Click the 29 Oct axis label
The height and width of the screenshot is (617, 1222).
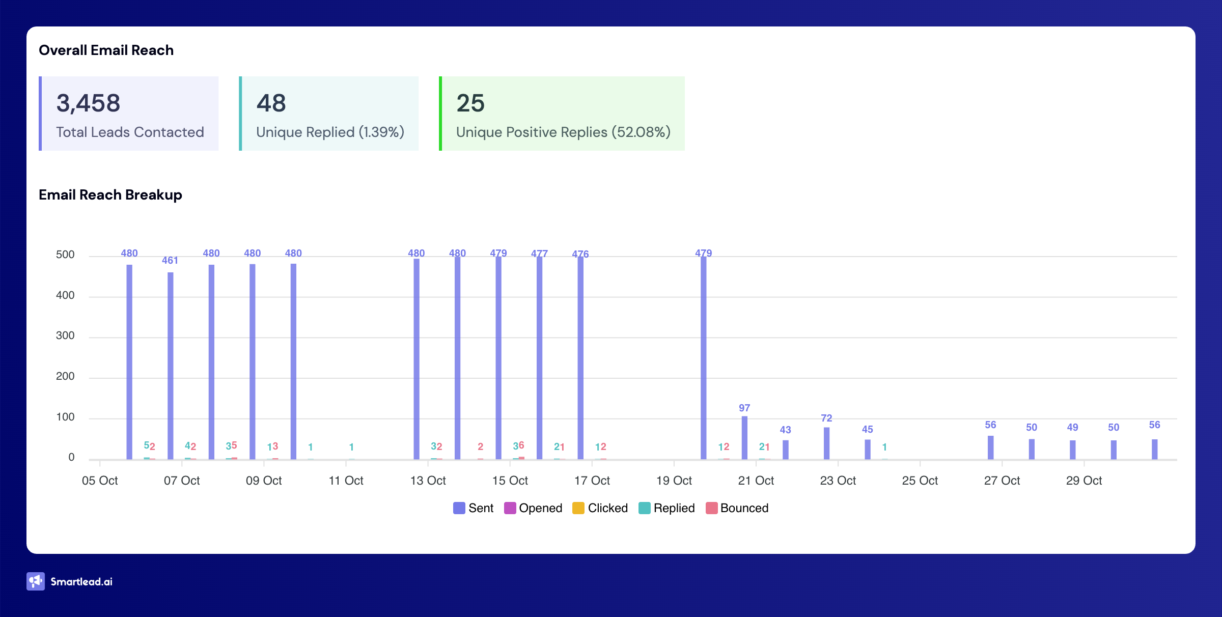pos(1084,481)
